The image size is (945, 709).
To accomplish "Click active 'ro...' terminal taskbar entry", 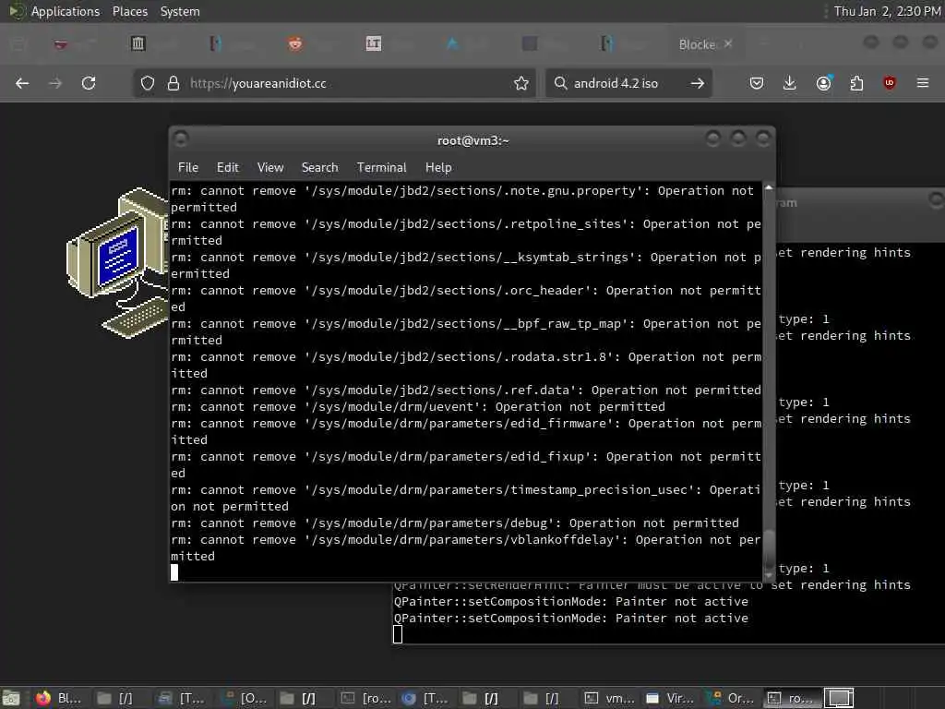I will pyautogui.click(x=792, y=698).
